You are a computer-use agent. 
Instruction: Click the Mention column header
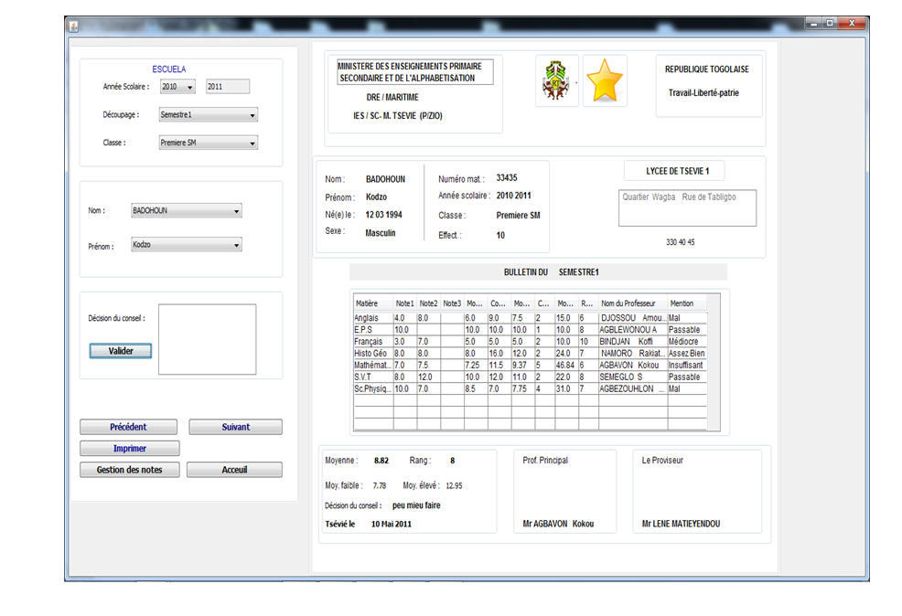pos(686,303)
